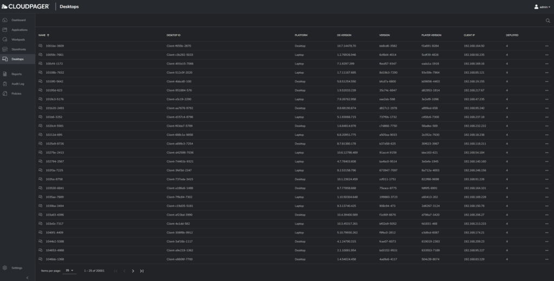Viewport: 554px width, 281px height.
Task: Click client IP 192.168.169.16
Action: click(474, 64)
